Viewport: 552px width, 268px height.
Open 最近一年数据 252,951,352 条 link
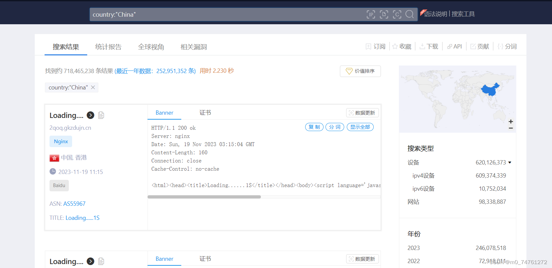155,71
